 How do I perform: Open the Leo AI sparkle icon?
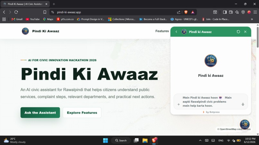(x=237, y=12)
